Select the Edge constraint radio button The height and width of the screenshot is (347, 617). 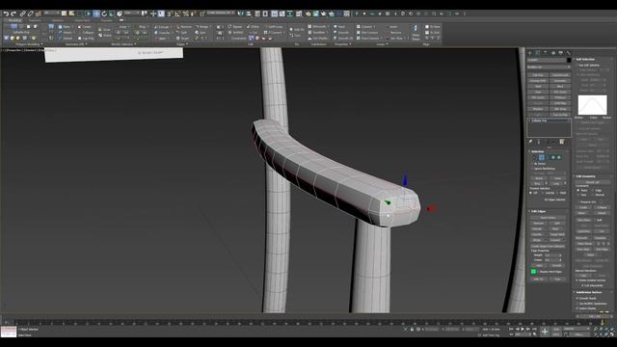coord(593,191)
